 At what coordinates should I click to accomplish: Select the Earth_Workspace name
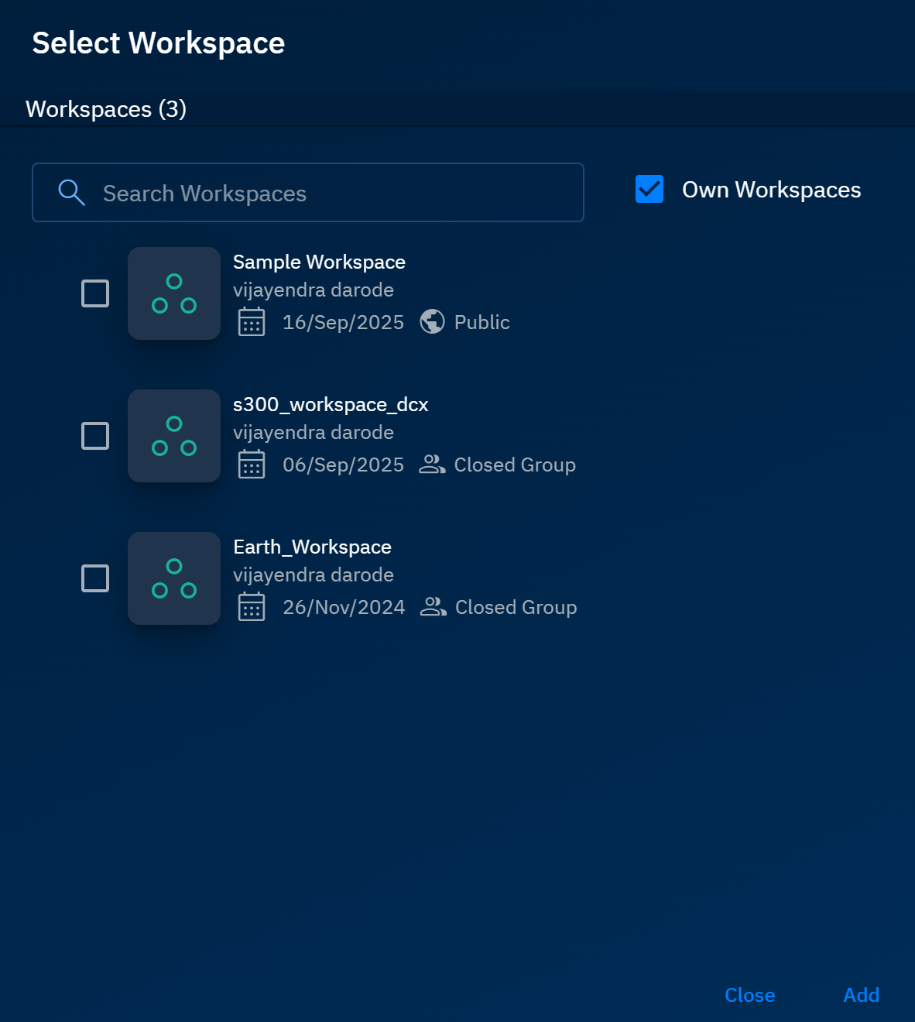click(x=312, y=547)
